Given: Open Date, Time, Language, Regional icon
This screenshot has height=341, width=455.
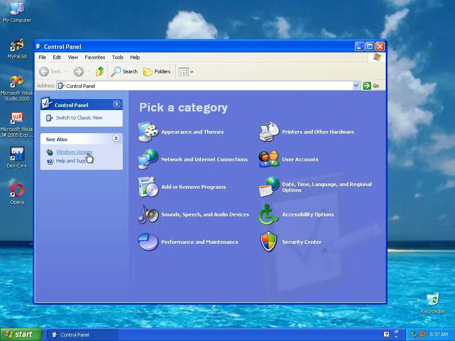Looking at the screenshot, I should click(269, 187).
